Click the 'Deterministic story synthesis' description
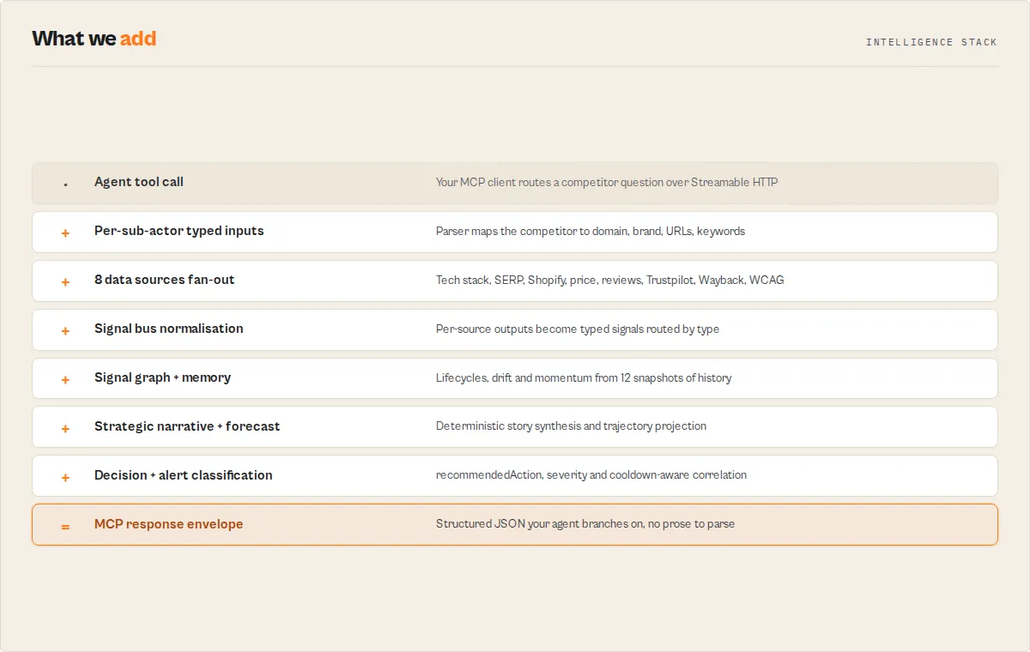The width and height of the screenshot is (1030, 652). (x=571, y=426)
